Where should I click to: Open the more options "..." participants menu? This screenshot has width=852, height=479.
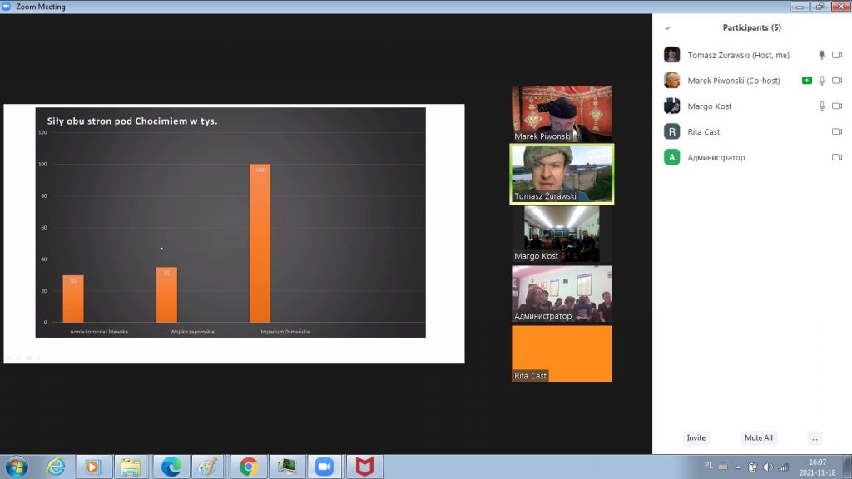[x=815, y=437]
